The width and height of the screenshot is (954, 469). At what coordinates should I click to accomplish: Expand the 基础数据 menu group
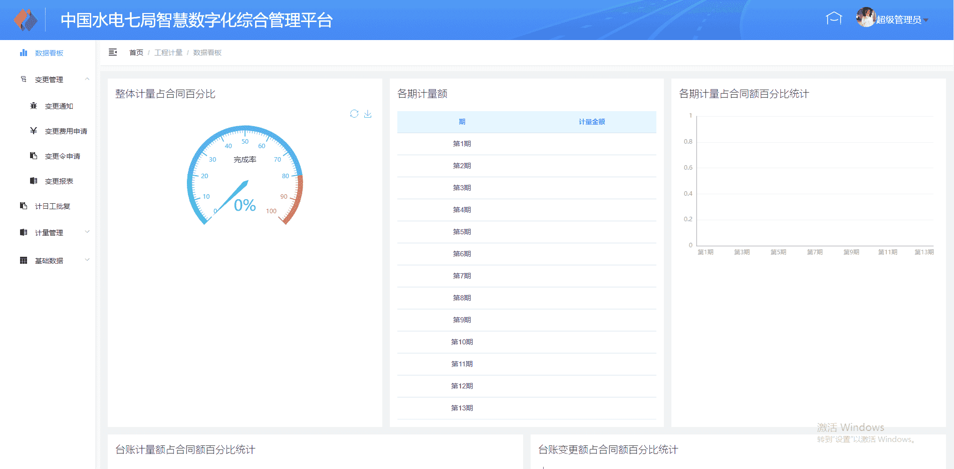(x=87, y=260)
